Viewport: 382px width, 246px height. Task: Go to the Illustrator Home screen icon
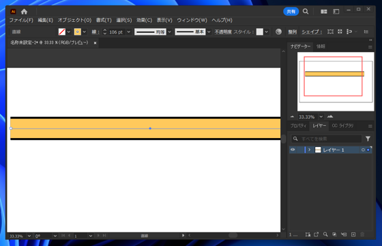pos(24,12)
